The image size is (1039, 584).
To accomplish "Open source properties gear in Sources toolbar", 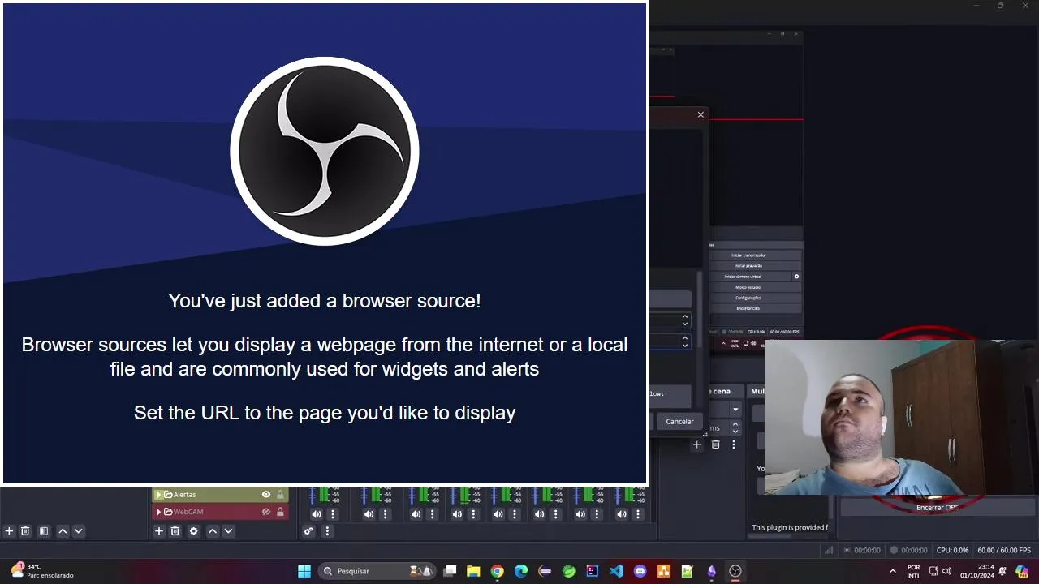I will tap(193, 531).
